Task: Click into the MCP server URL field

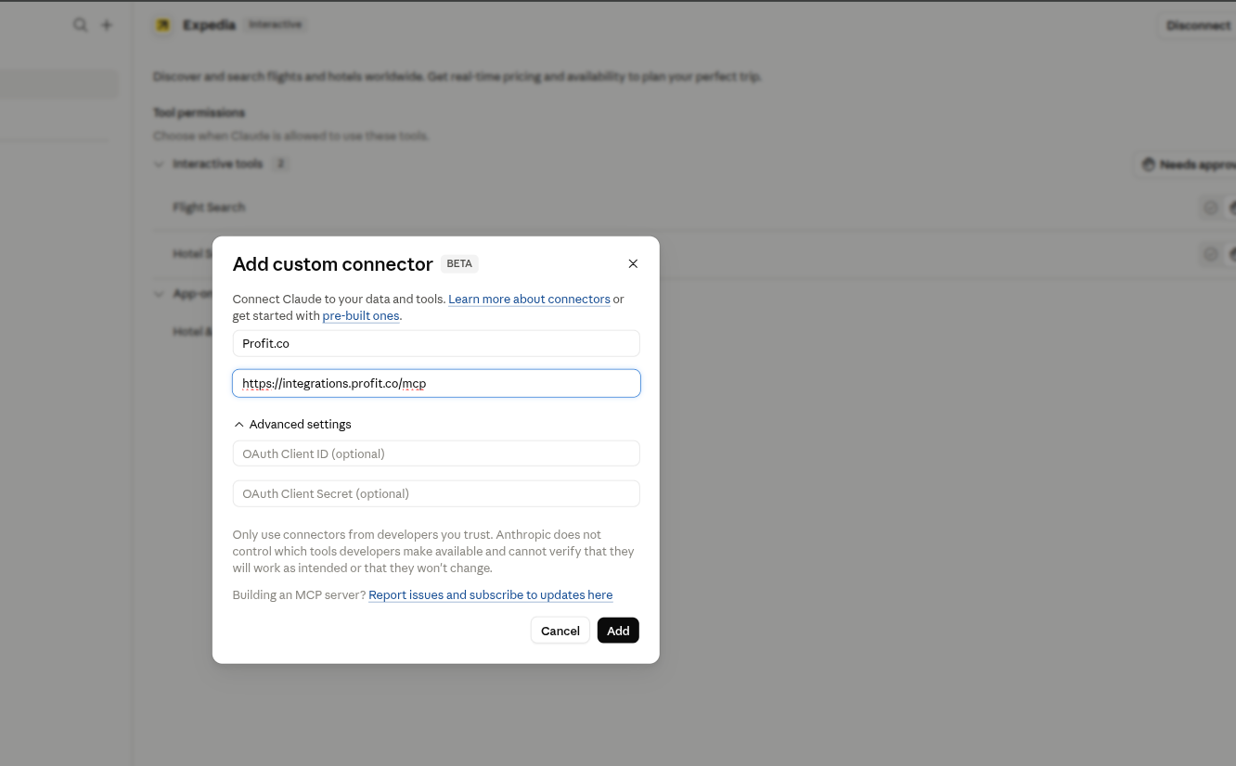Action: tap(436, 383)
